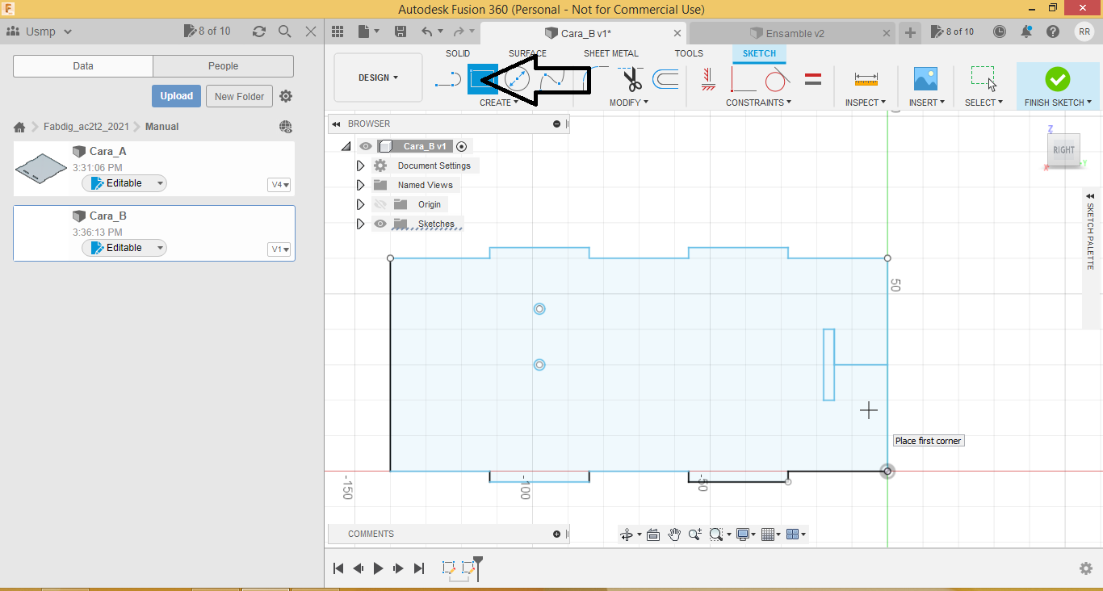The width and height of the screenshot is (1103, 591).
Task: Open a new design tab
Action: tap(910, 33)
